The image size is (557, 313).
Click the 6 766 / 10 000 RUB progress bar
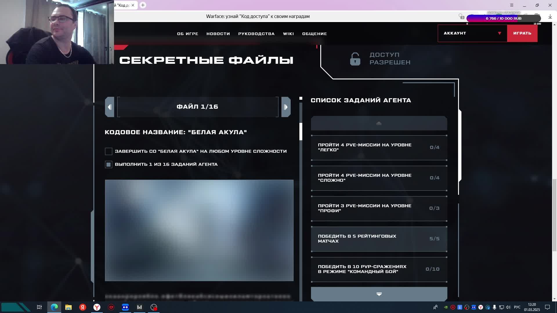pyautogui.click(x=504, y=18)
